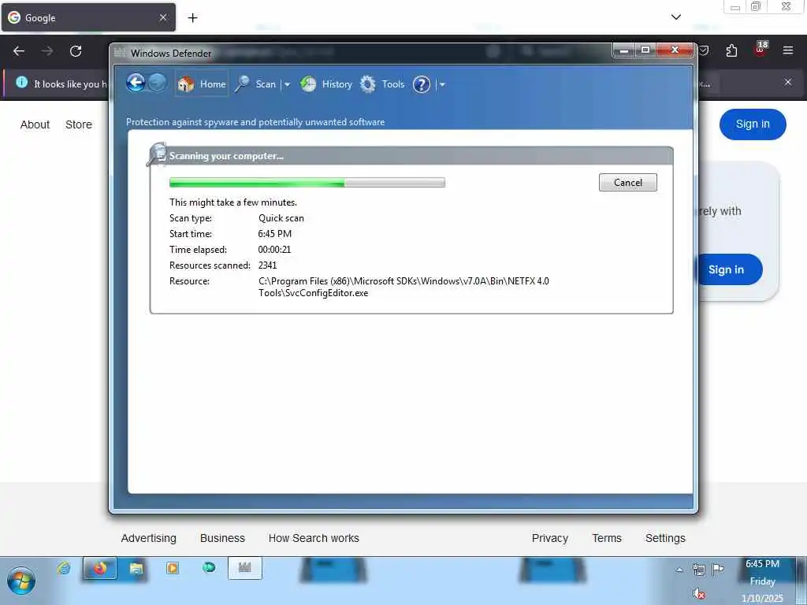Screen dimensions: 807x605
Task: Minimize the Windows Defender window
Action: (624, 50)
